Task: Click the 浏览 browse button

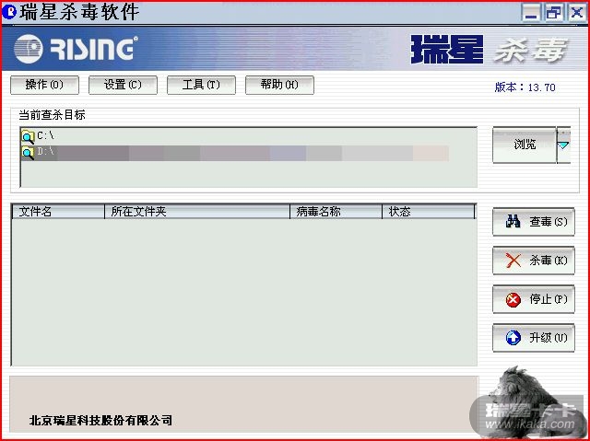Action: (525, 145)
